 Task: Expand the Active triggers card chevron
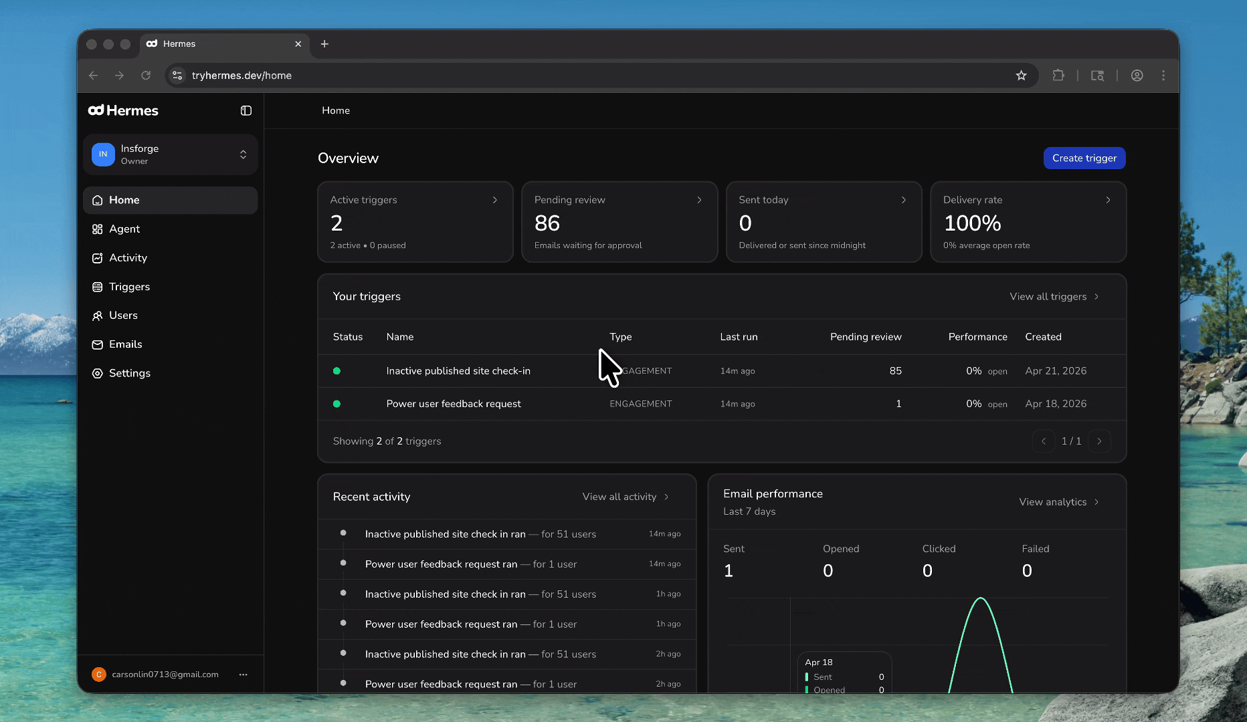coord(495,200)
